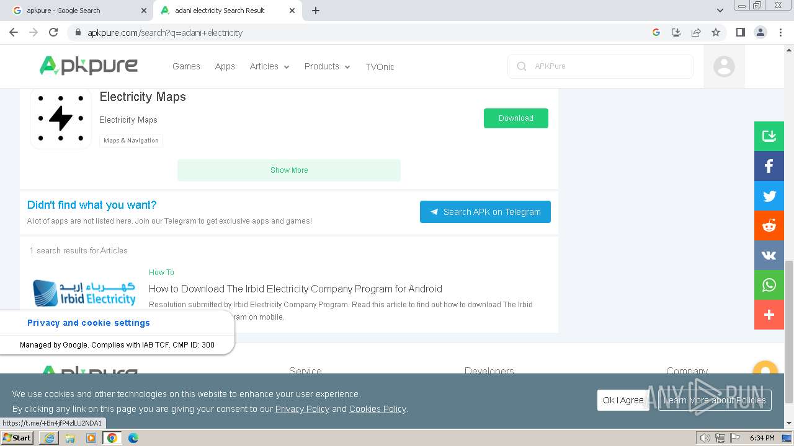Launch Internet Explorer from taskbar
The height and width of the screenshot is (446, 794).
click(49, 438)
